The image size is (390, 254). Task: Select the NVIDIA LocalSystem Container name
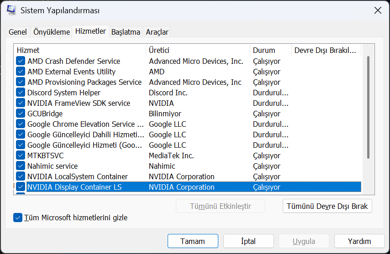click(x=78, y=176)
